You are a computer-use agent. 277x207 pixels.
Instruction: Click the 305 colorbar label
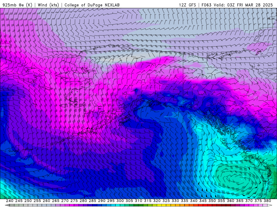point(129,201)
